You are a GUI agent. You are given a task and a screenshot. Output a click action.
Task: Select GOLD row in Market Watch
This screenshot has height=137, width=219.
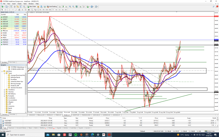tap(13, 28)
